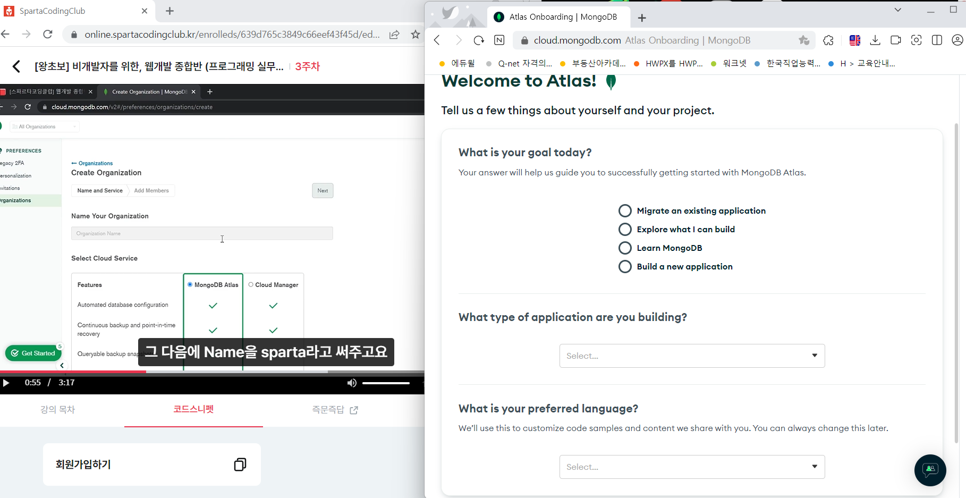966x498 pixels.
Task: Select the SpartaCodingClub browser tab
Action: [77, 11]
